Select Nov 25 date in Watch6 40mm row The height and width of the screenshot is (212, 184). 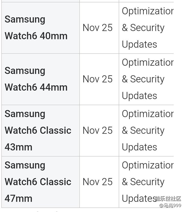click(x=97, y=28)
